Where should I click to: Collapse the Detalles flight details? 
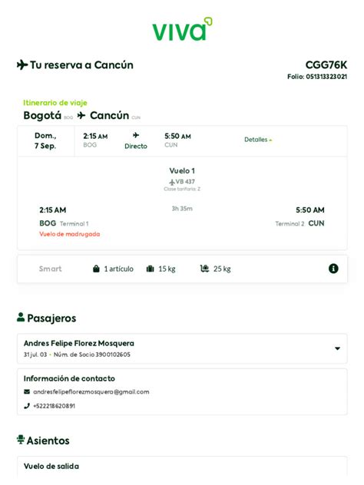258,140
